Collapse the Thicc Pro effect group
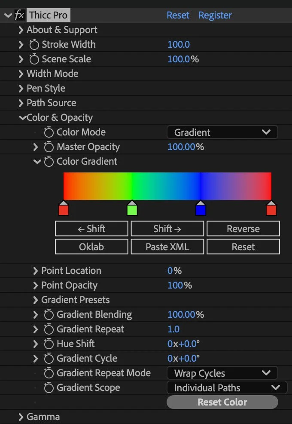Image resolution: width=292 pixels, height=424 pixels. [8, 15]
